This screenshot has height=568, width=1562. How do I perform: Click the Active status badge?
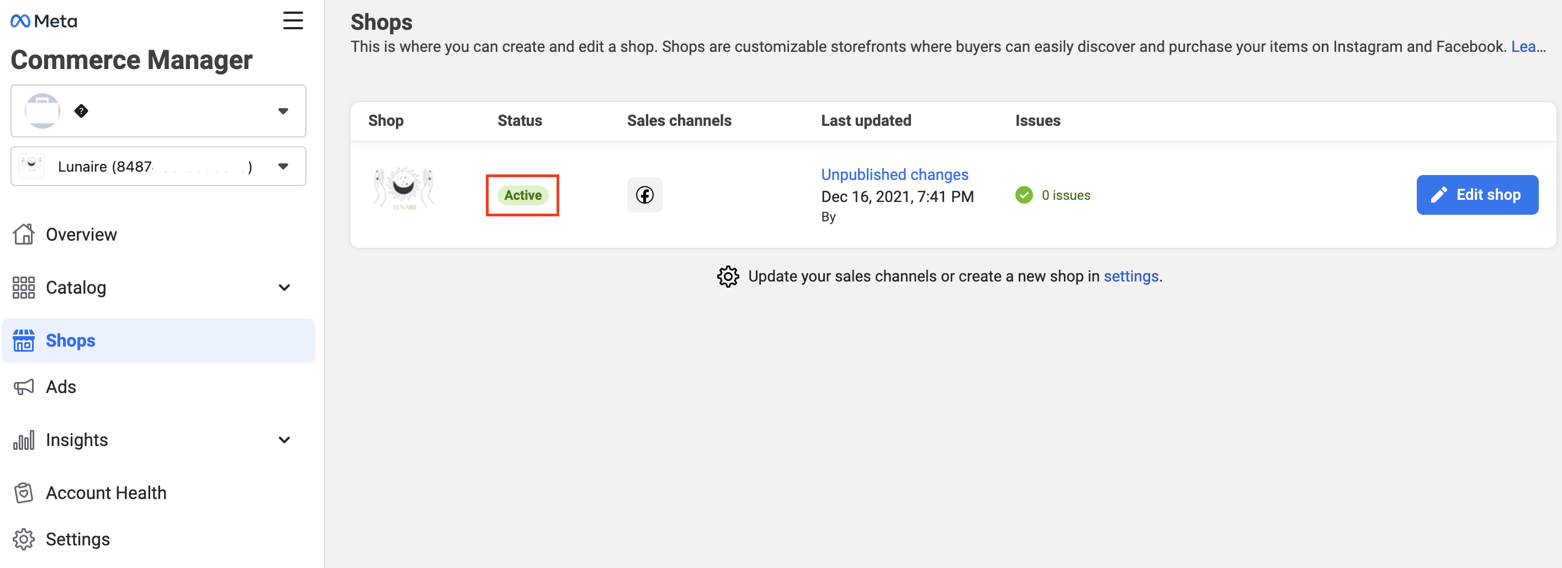click(523, 195)
